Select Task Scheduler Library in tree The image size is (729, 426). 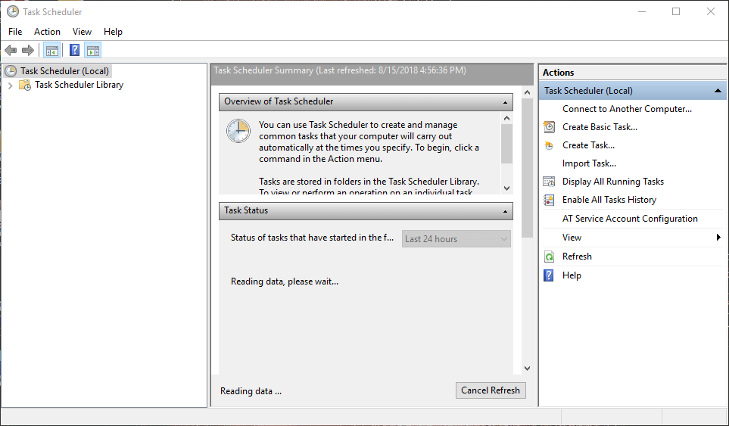[x=79, y=85]
